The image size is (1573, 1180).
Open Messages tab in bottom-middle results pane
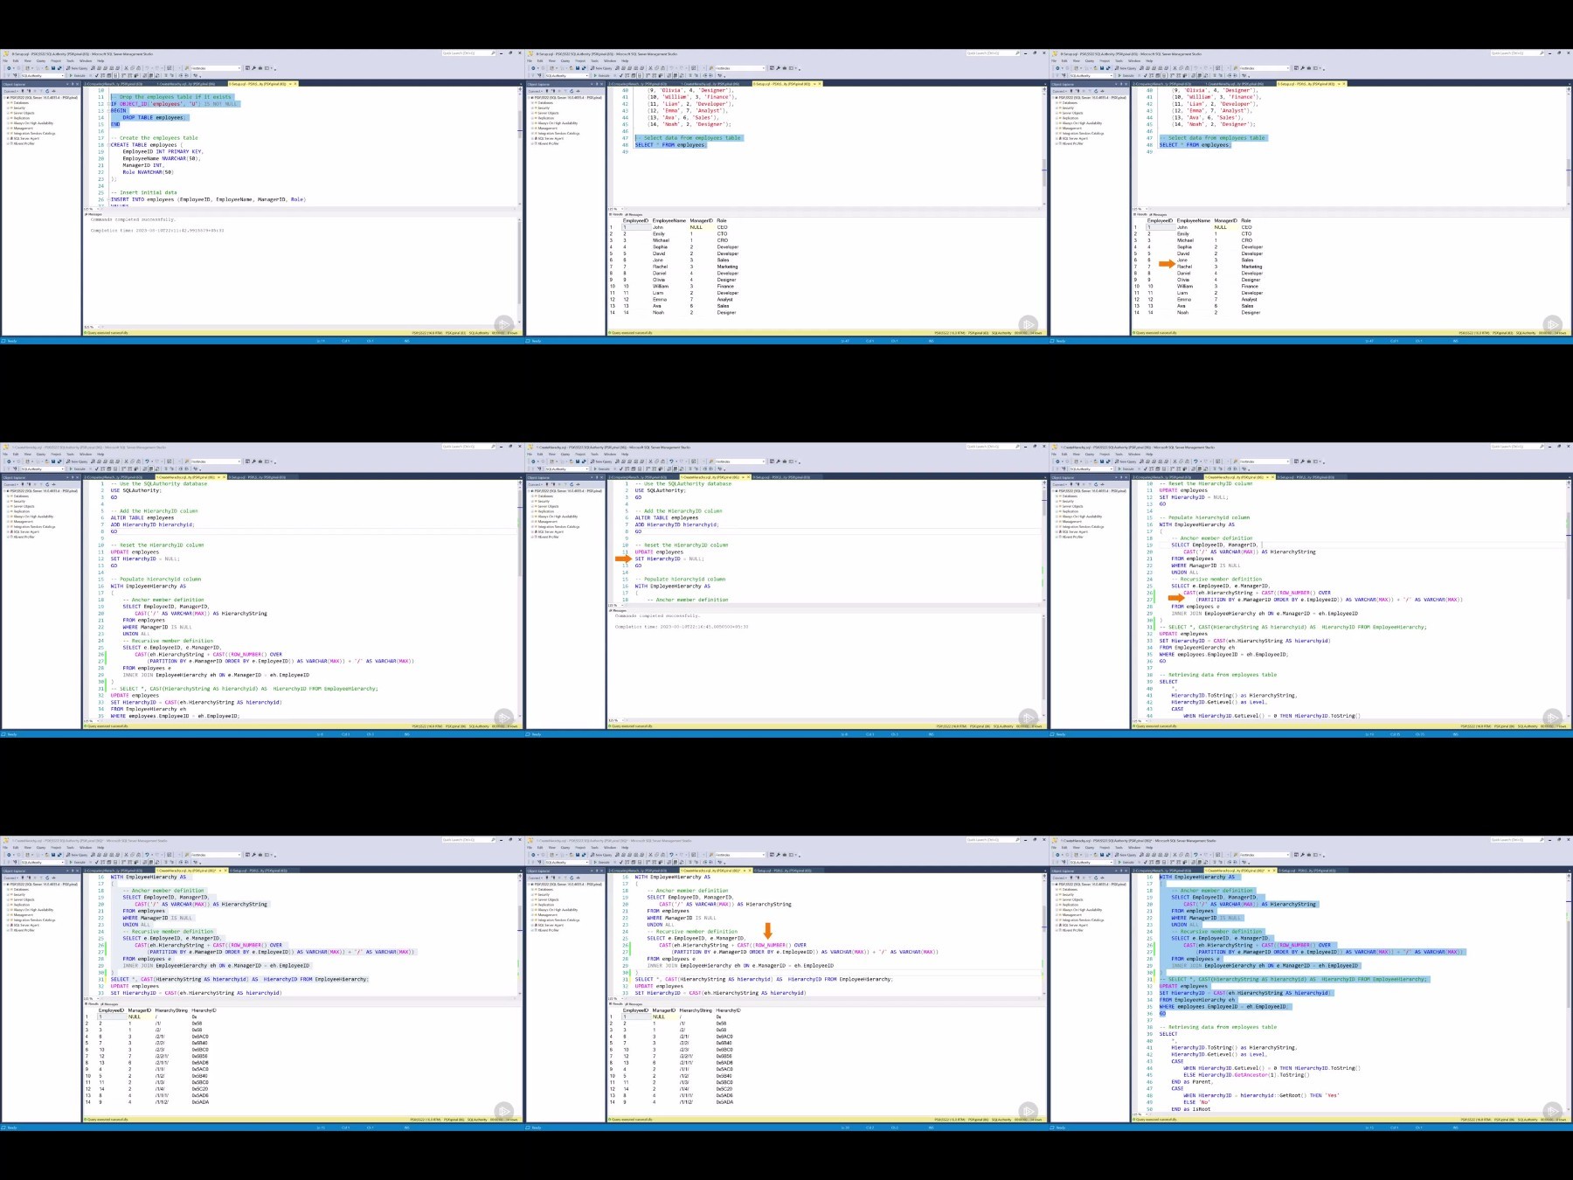coord(635,1003)
